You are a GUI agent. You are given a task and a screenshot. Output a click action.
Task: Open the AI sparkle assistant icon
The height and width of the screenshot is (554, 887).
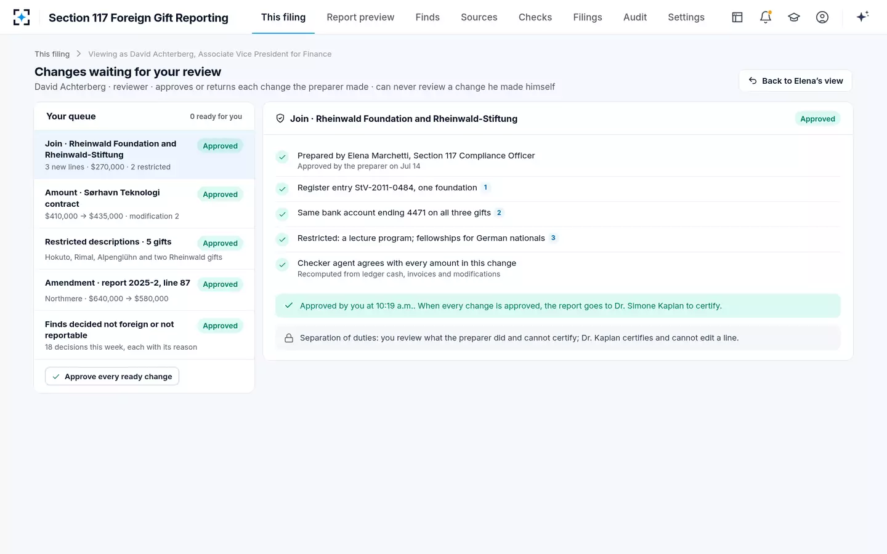click(x=862, y=17)
